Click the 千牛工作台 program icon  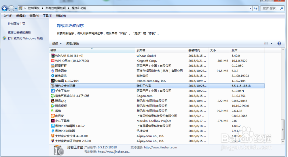[x=53, y=91]
